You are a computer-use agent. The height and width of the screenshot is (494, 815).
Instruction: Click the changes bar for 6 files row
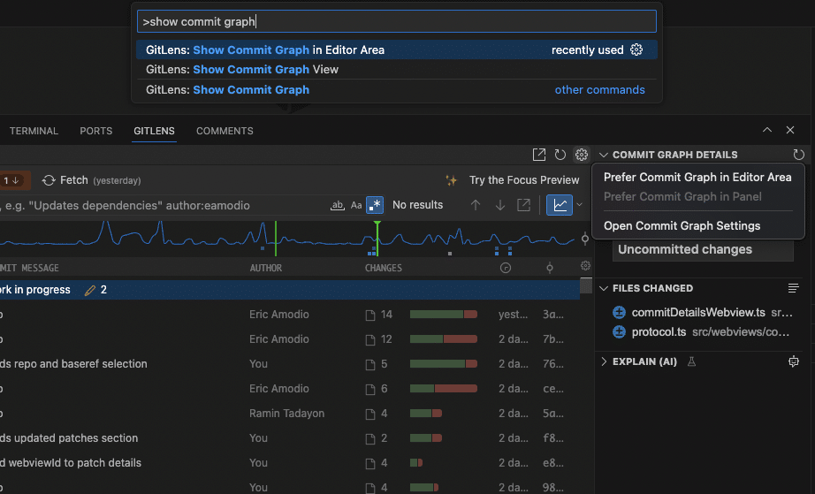[444, 389]
